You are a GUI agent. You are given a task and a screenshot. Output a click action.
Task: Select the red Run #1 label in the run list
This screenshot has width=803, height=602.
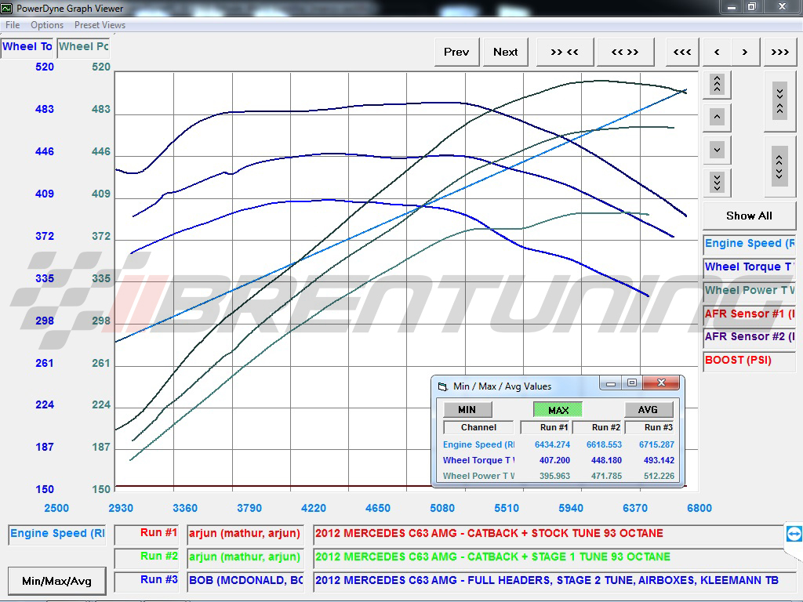click(x=147, y=533)
